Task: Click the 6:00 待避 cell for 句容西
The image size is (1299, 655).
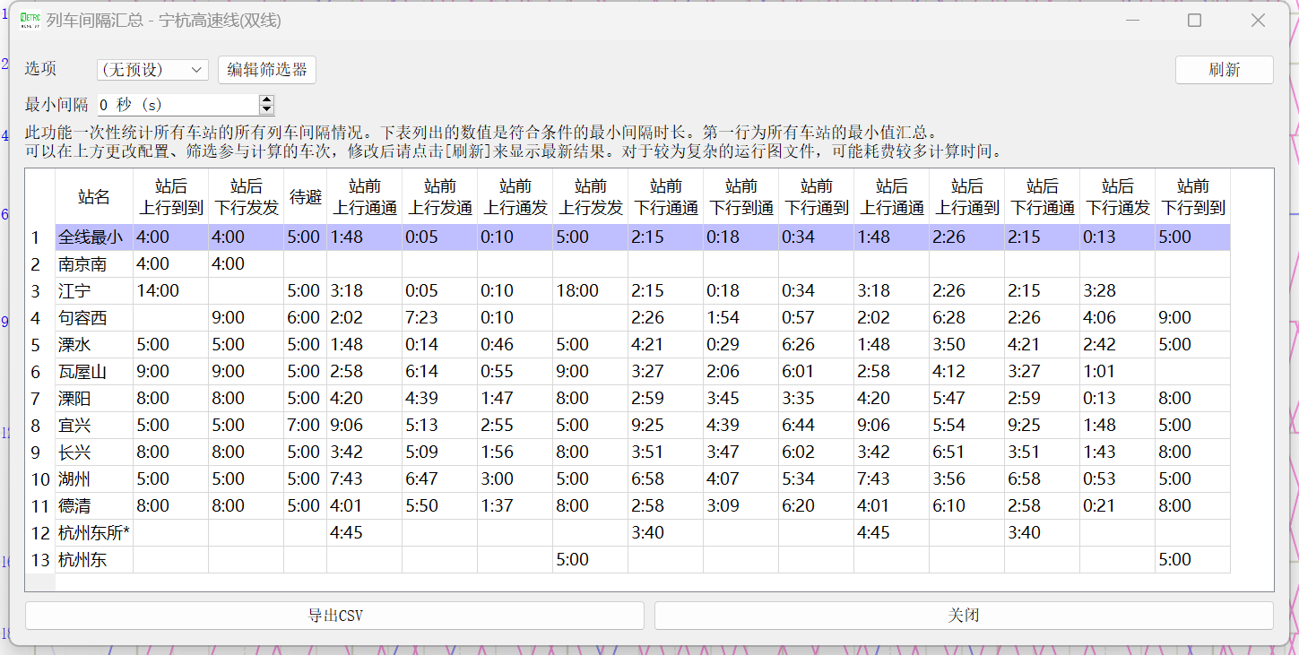Action: 306,318
